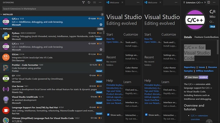Viewport: 220px width, 123px height.
Task: Collapse the INSTALLED section
Action: pyautogui.click(x=52, y=14)
